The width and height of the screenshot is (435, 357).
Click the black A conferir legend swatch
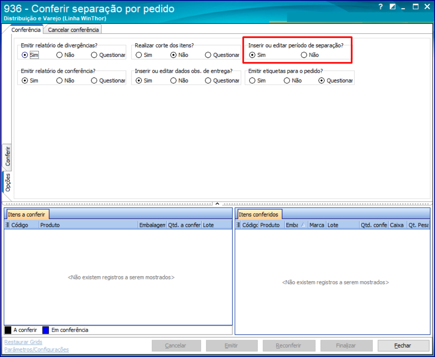click(x=8, y=330)
